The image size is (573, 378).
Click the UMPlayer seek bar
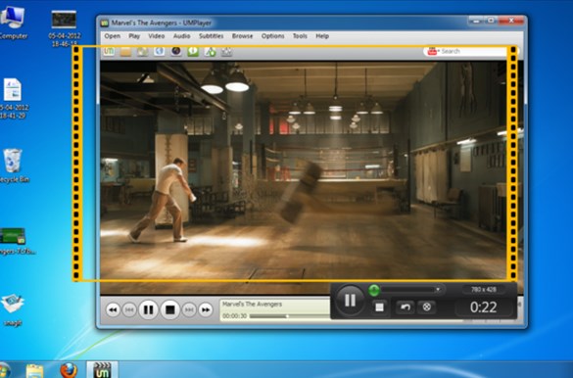pos(290,316)
